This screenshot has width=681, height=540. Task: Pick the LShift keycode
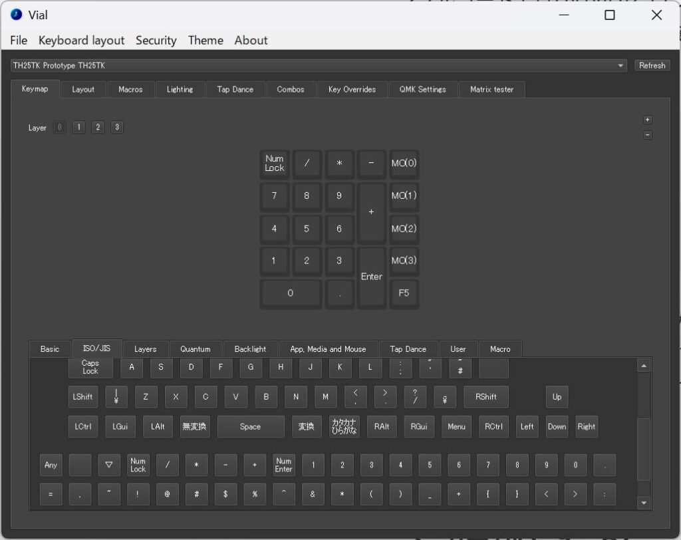82,397
